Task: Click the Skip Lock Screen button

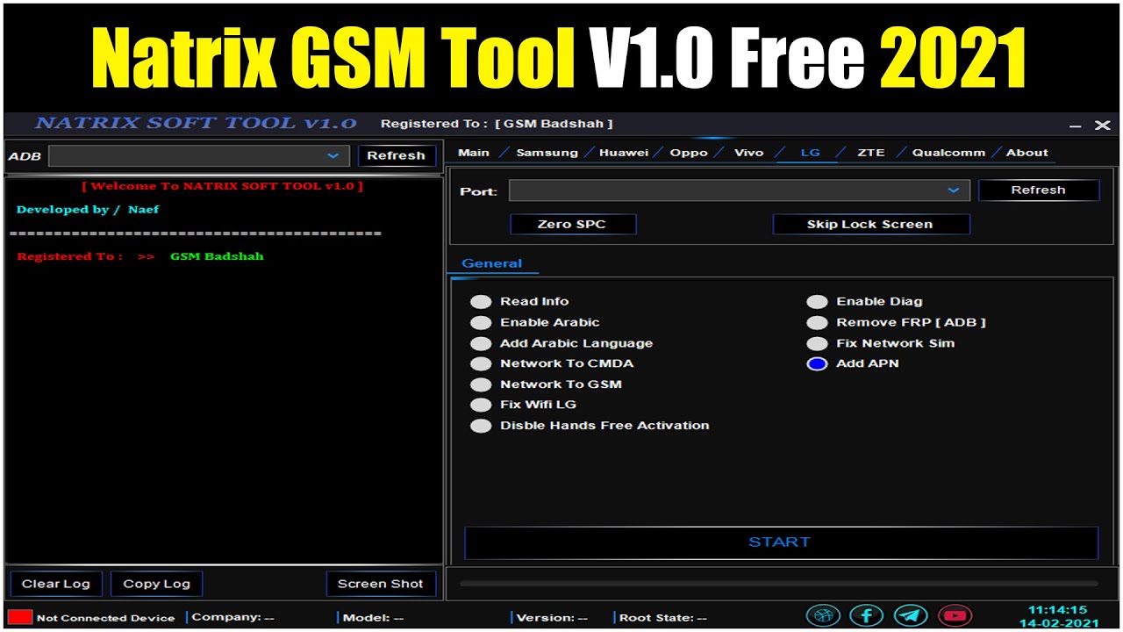Action: pos(870,224)
